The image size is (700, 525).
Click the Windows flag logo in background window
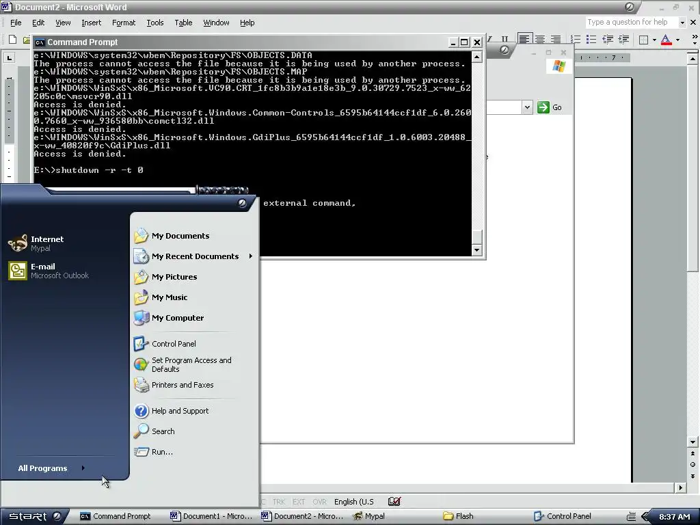point(558,66)
